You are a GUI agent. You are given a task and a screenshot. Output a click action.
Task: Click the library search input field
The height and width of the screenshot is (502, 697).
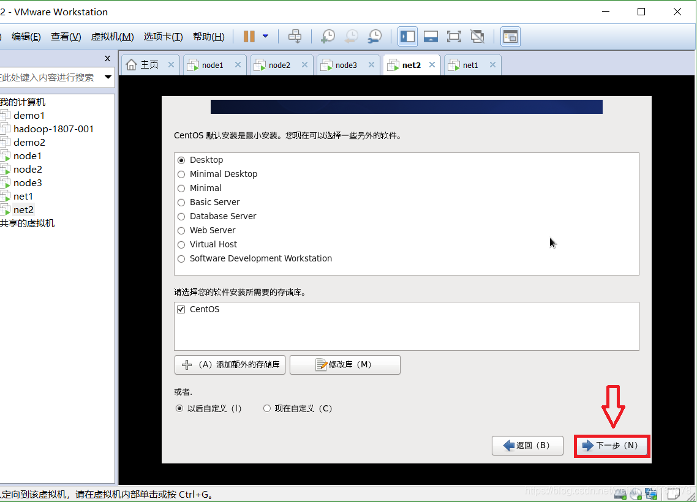pos(50,77)
